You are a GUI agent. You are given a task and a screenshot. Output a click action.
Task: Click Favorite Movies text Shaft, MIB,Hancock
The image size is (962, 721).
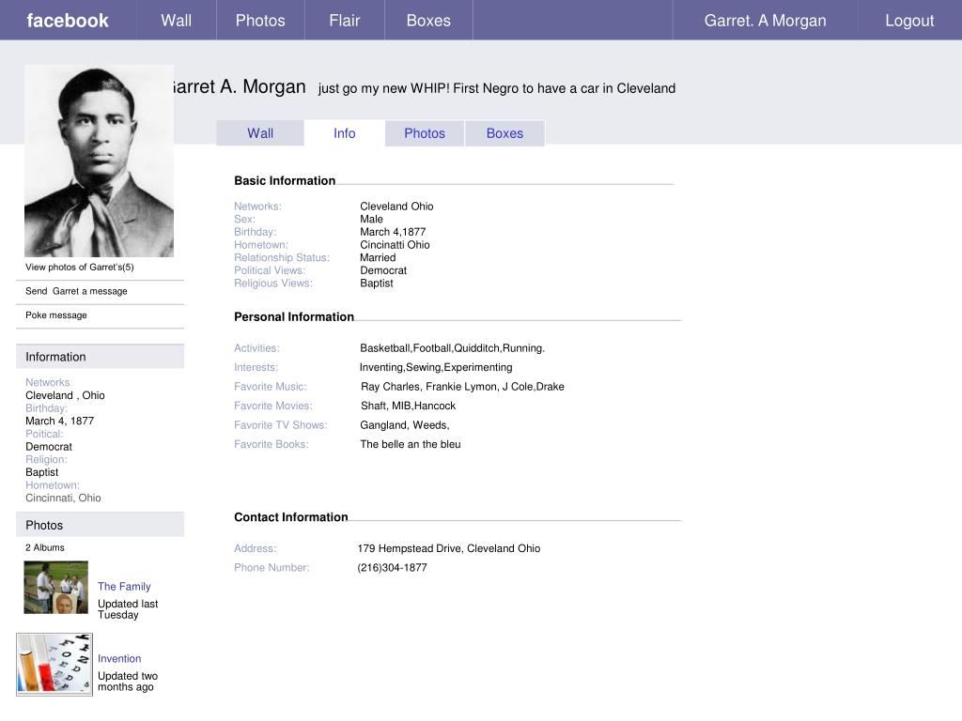click(408, 406)
